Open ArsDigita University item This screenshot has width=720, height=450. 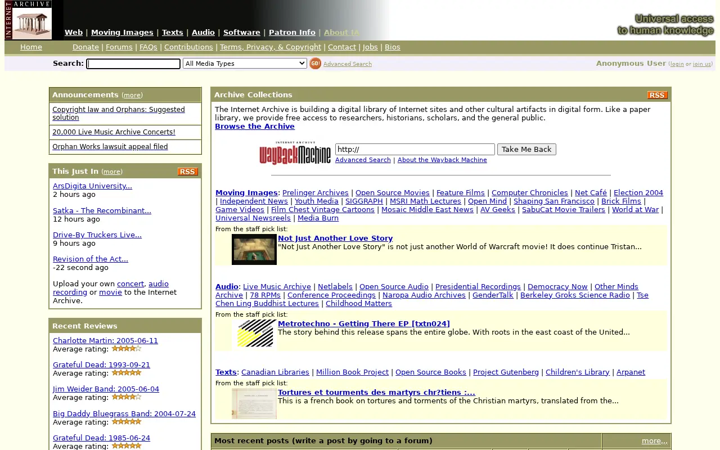coord(92,186)
